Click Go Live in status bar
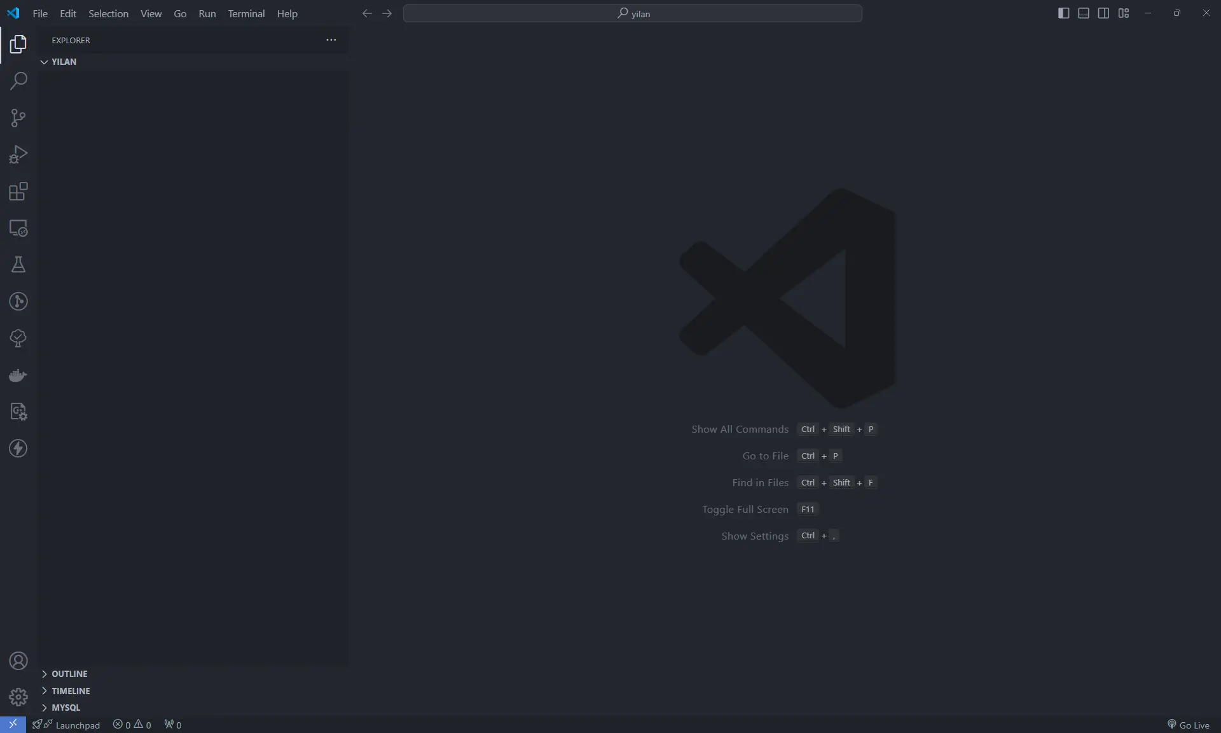Image resolution: width=1221 pixels, height=733 pixels. [1188, 725]
